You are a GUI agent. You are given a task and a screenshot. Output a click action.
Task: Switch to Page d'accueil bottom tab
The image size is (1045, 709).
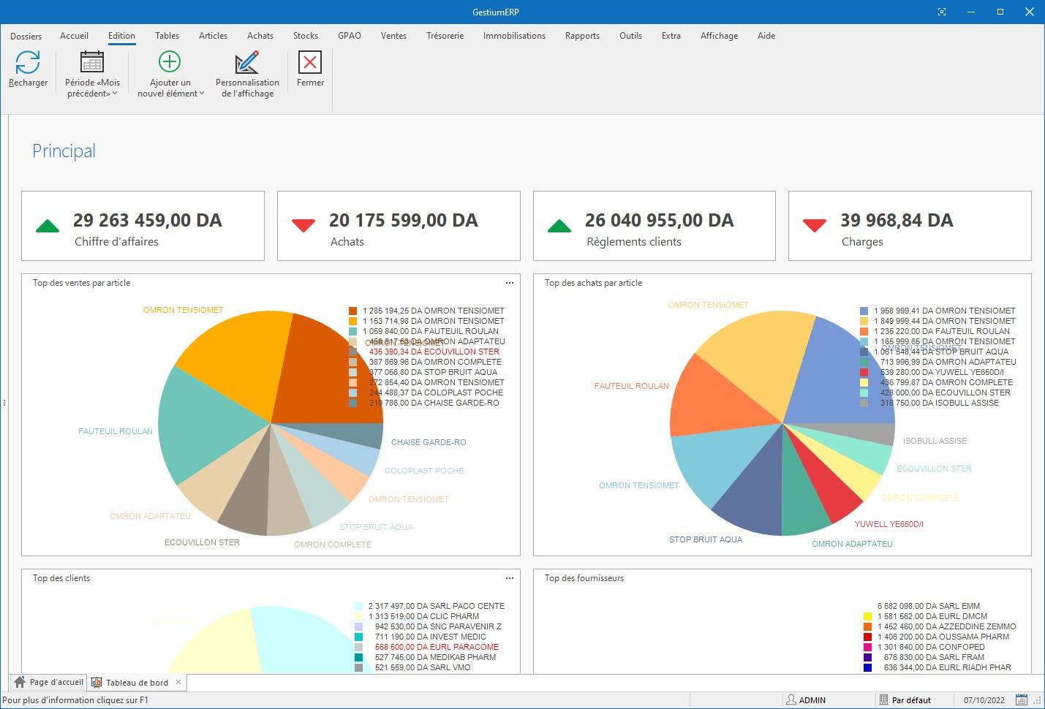[48, 682]
